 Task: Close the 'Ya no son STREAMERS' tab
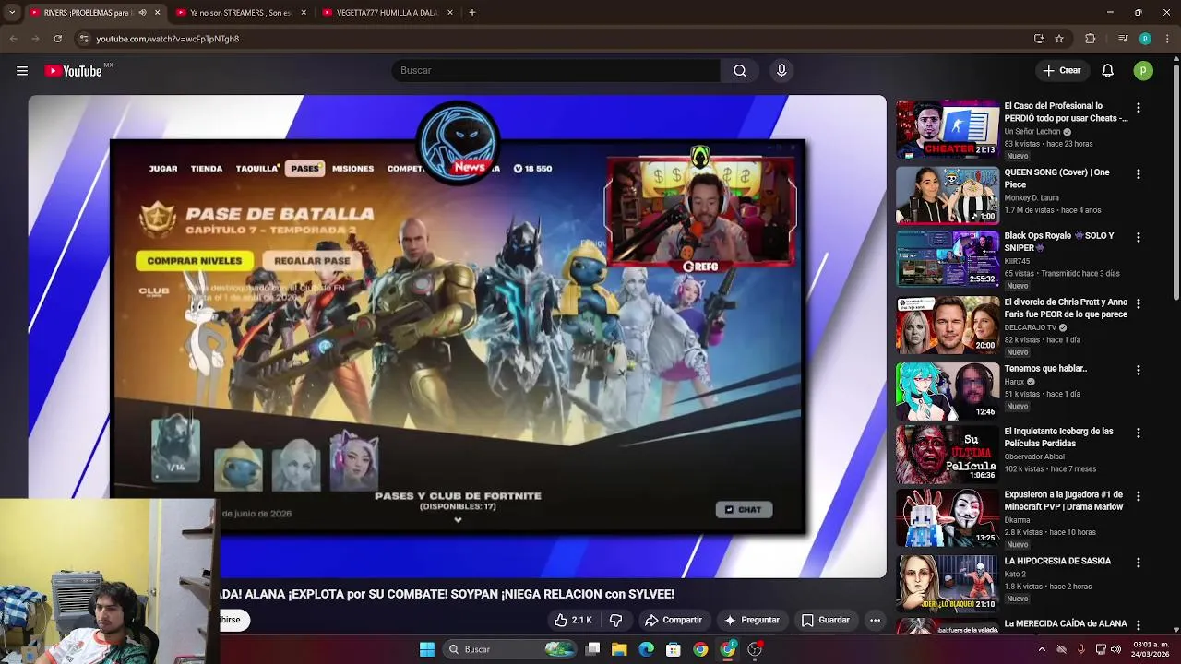304,13
